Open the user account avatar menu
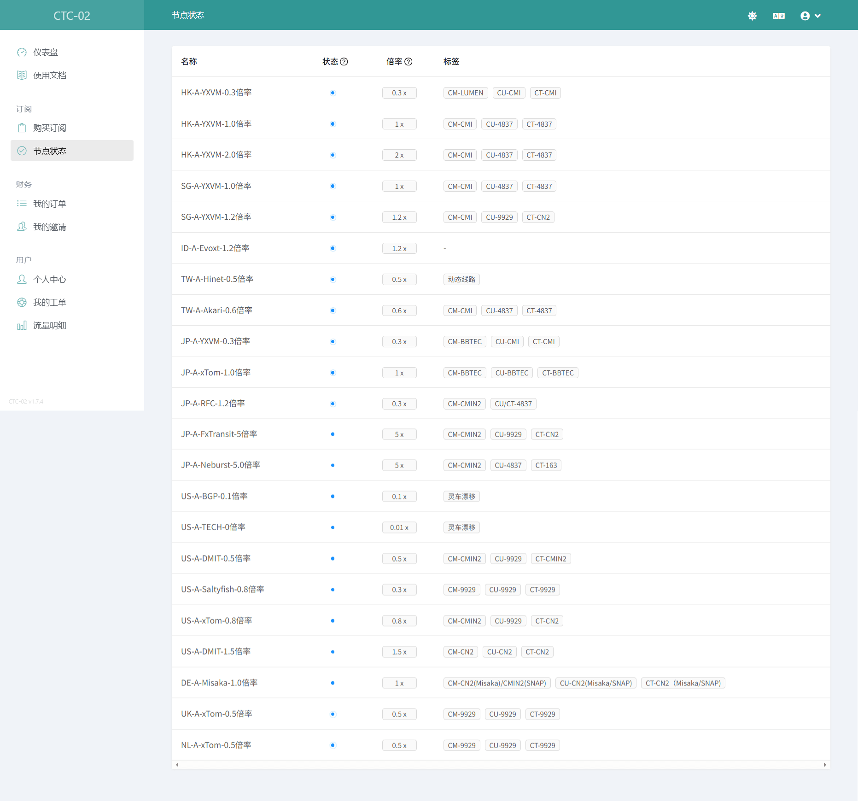The height and width of the screenshot is (802, 858). [811, 16]
